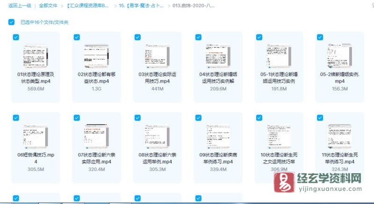Uncheck the checkbox on 10状态理论断生死之灾 file
374x204 pixels.
(x=259, y=118)
